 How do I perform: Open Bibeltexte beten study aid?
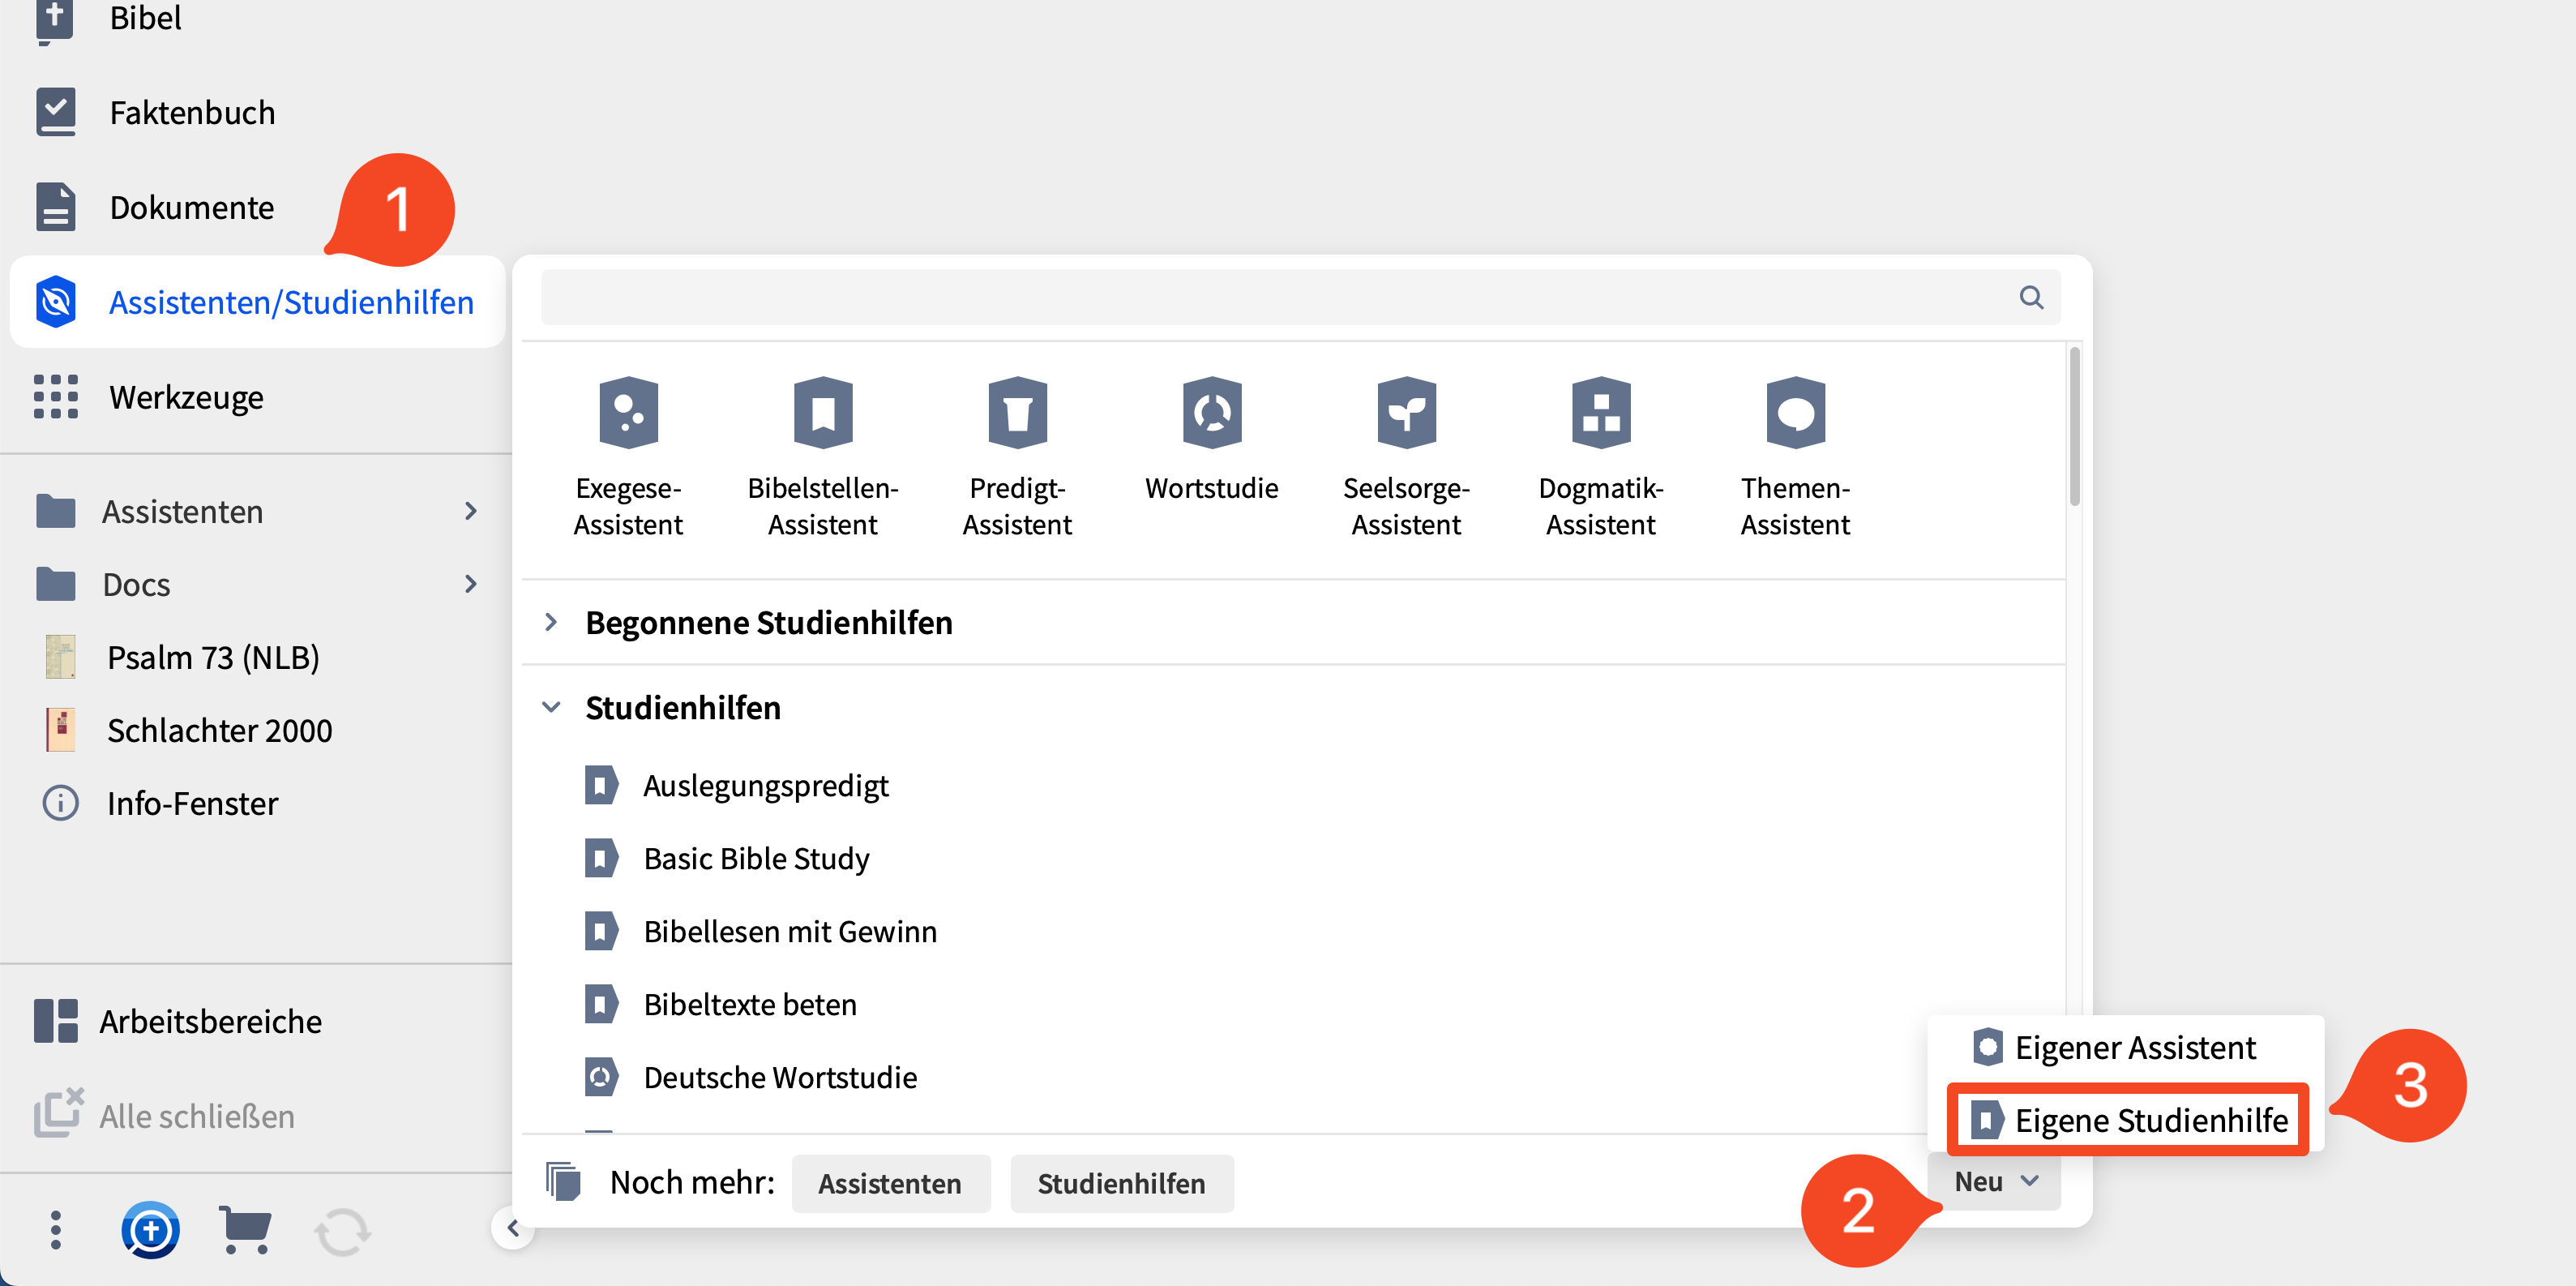750,1004
